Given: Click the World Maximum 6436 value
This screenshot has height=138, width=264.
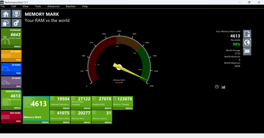Looking at the screenshot, I should click(x=237, y=66).
